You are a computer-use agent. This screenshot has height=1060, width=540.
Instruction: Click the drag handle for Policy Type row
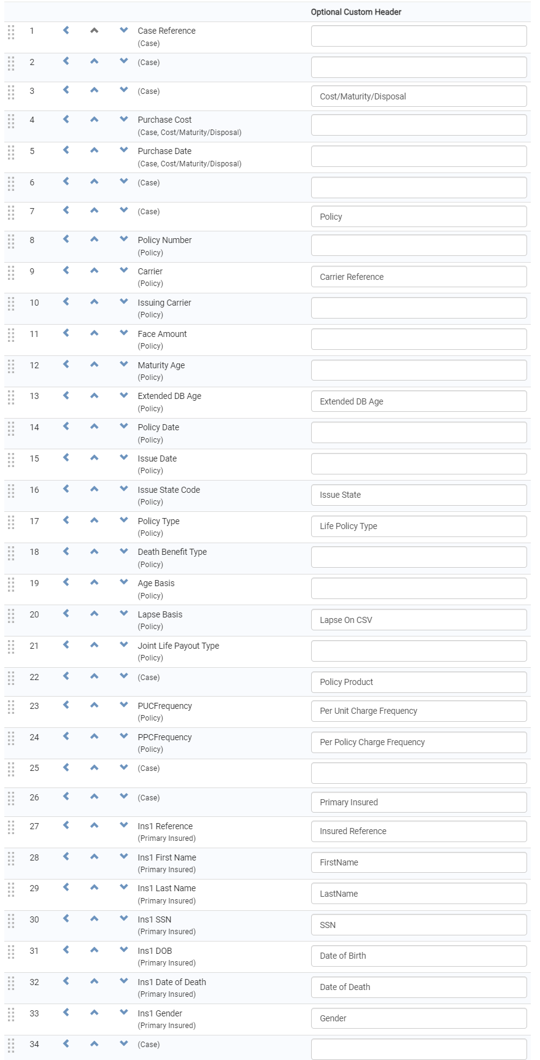click(11, 522)
